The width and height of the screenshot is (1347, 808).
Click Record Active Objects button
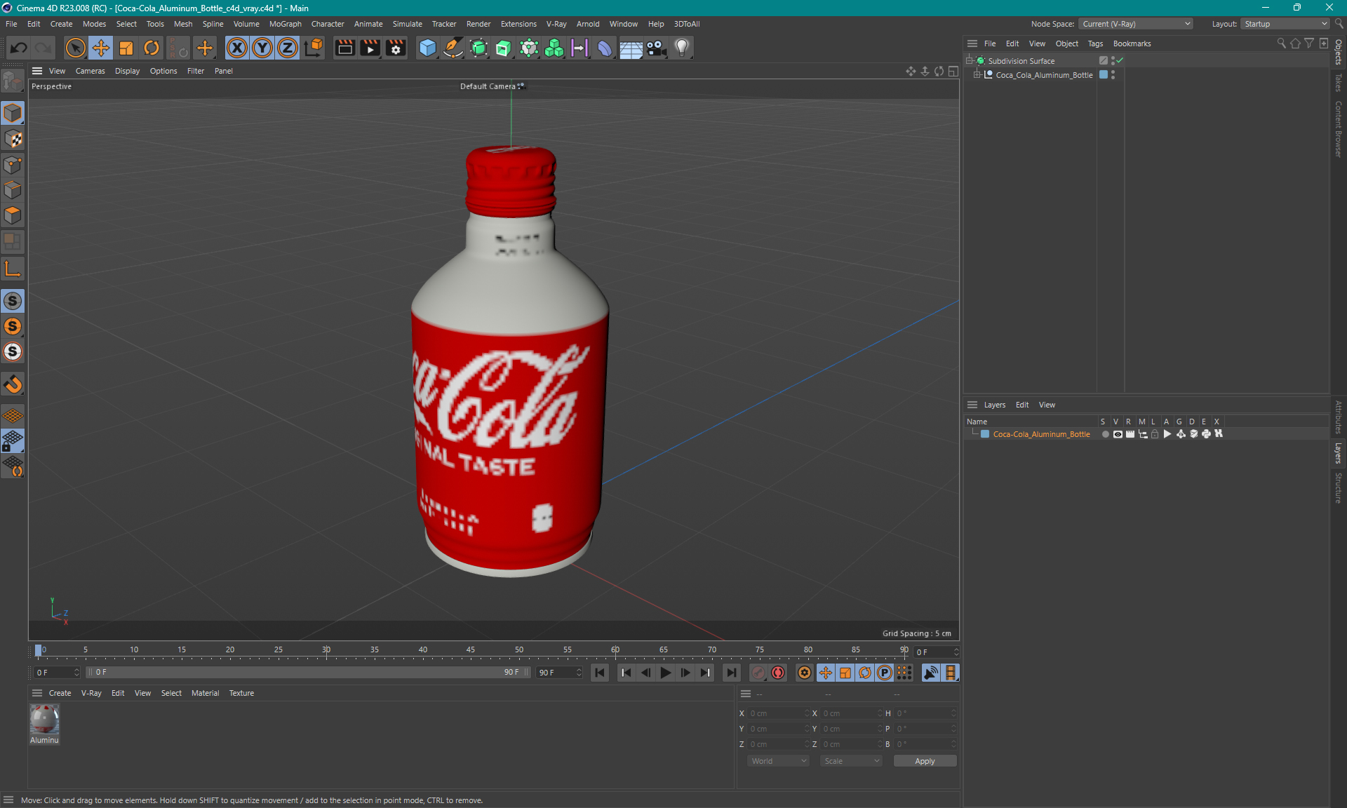coord(758,673)
